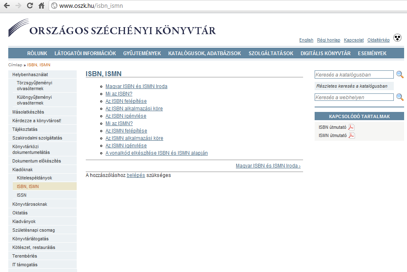This screenshot has height=272, width=407.
Task: Open LÁTOGATÓI INFORMÁCIÓK menu
Action: (x=85, y=53)
